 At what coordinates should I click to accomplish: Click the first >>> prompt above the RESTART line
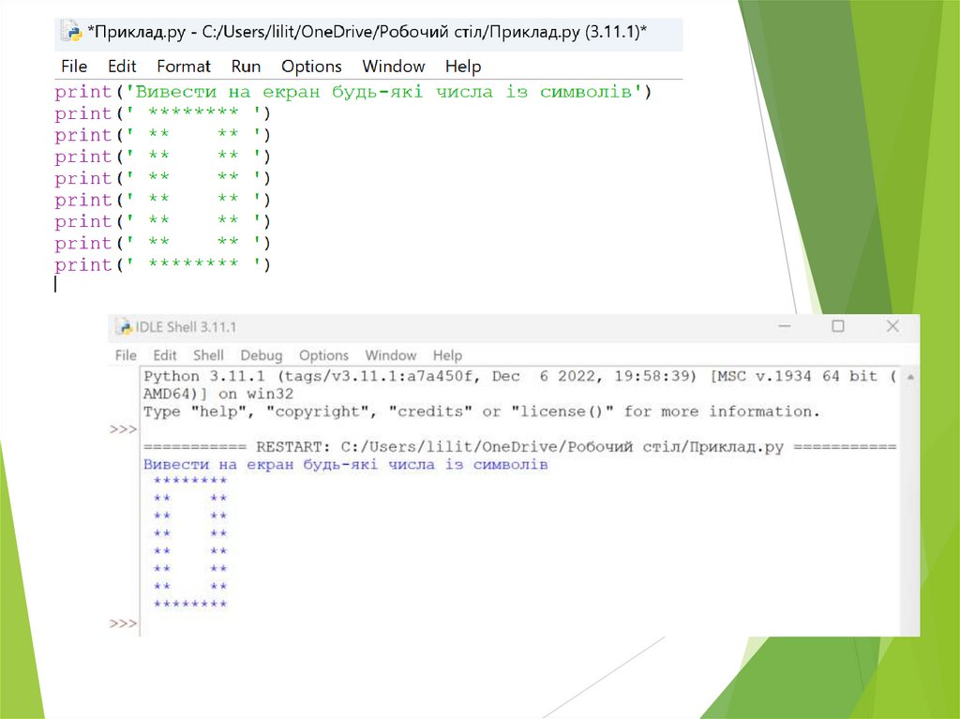(x=123, y=429)
